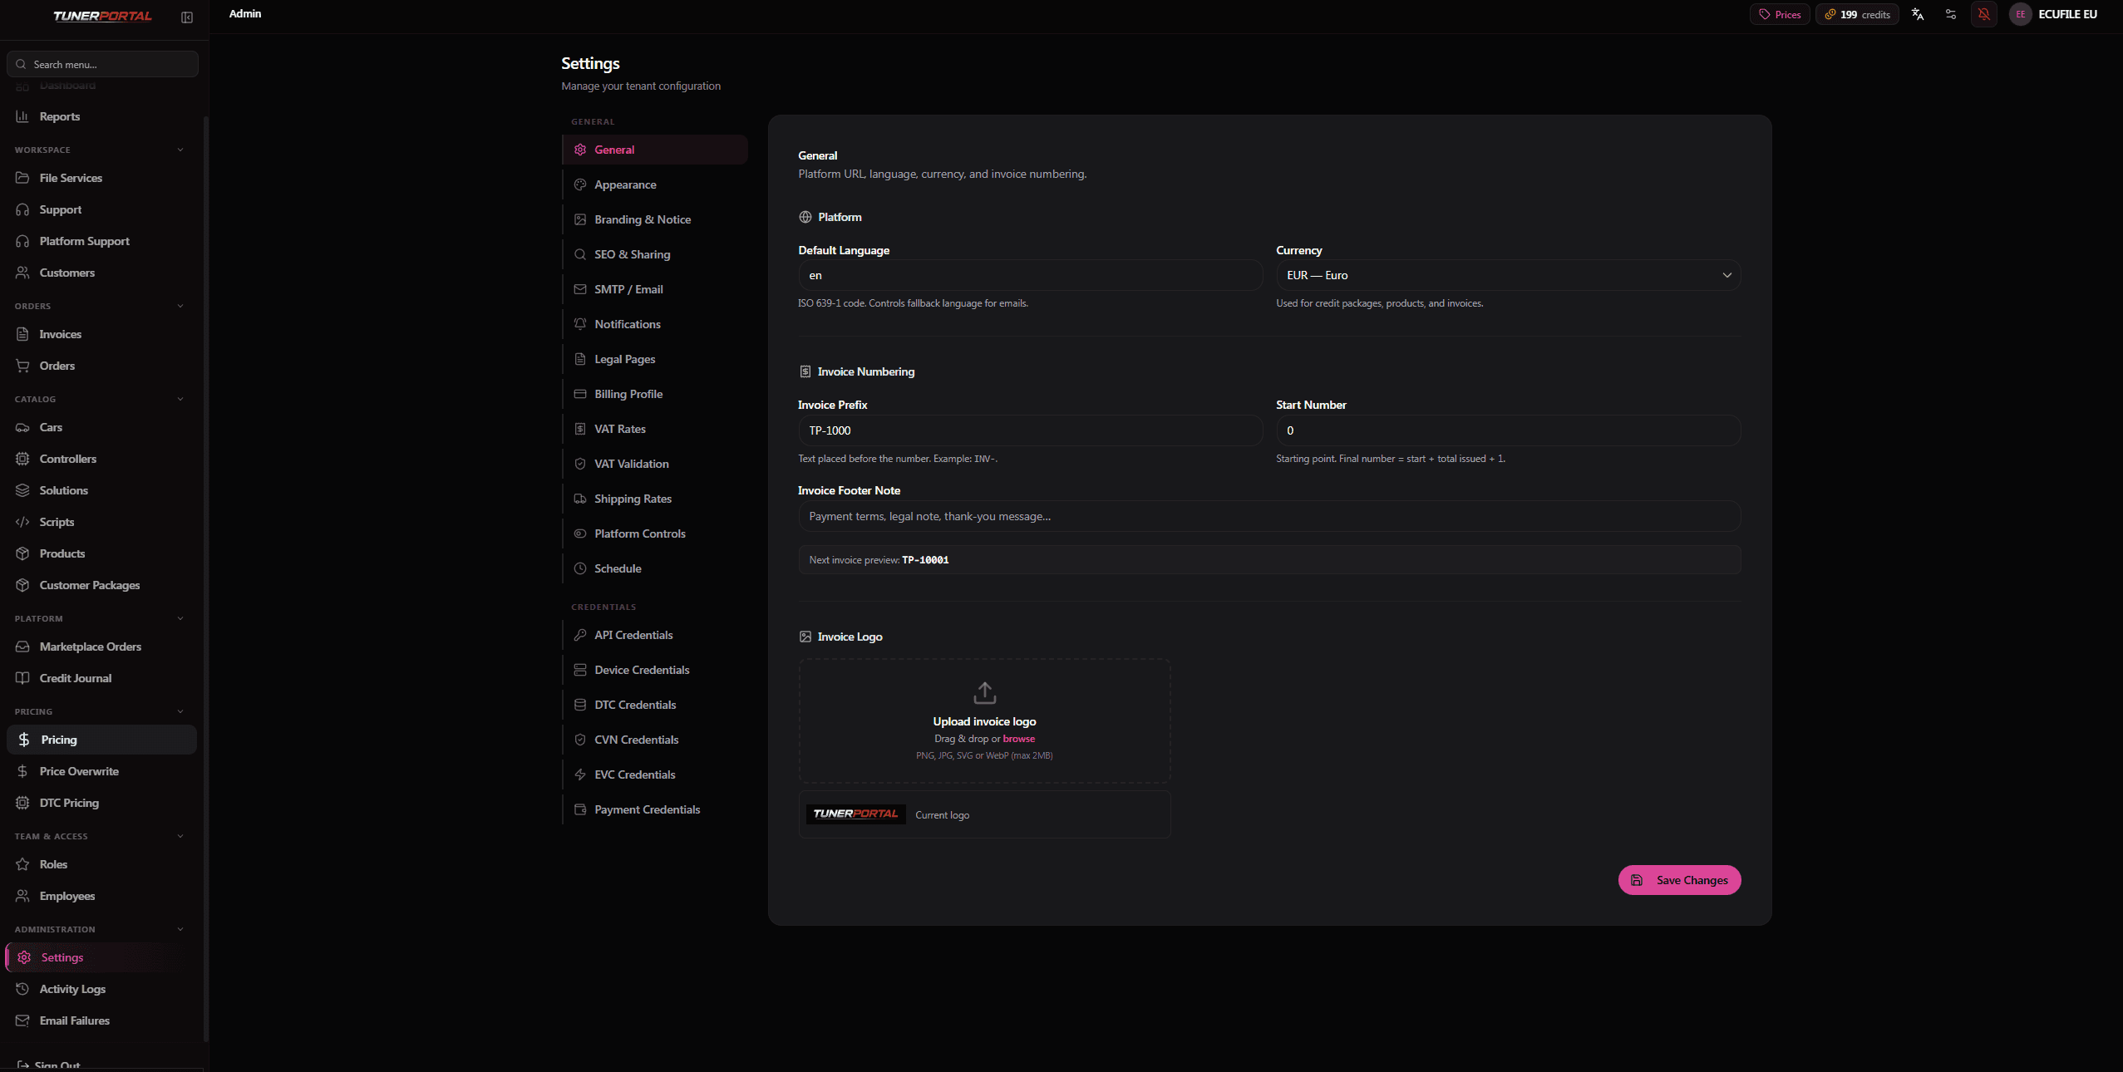The width and height of the screenshot is (2123, 1072).
Task: Collapse the Pricing section header
Action: click(x=180, y=711)
